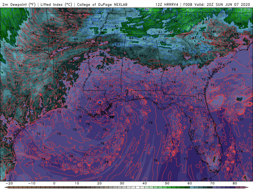Image resolution: width=253 pixels, height=189 pixels.
Task: Click the "Lifted Index (°C)" title text
Action: coord(56,4)
